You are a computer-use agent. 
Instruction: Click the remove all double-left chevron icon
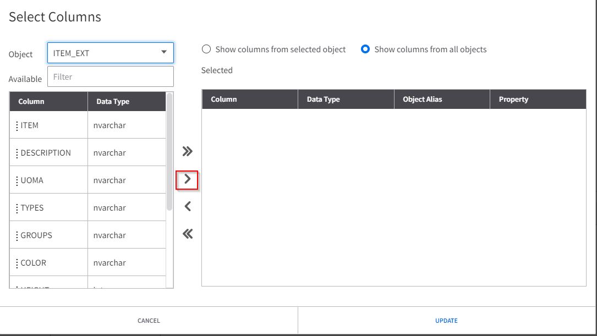click(187, 234)
